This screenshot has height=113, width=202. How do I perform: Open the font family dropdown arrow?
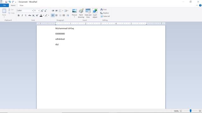pyautogui.click(x=33, y=10)
